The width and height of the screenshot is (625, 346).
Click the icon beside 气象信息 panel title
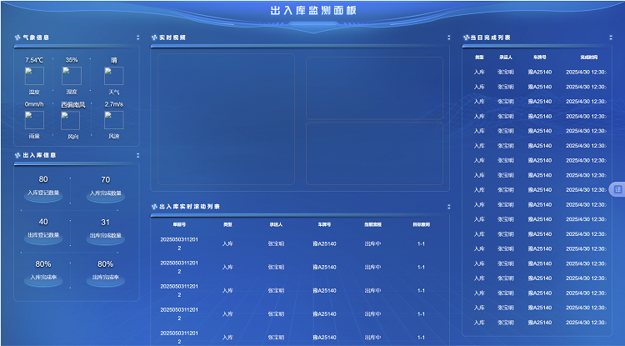click(x=17, y=38)
